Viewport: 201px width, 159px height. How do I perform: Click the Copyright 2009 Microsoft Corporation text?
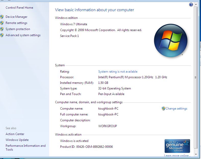(101, 30)
